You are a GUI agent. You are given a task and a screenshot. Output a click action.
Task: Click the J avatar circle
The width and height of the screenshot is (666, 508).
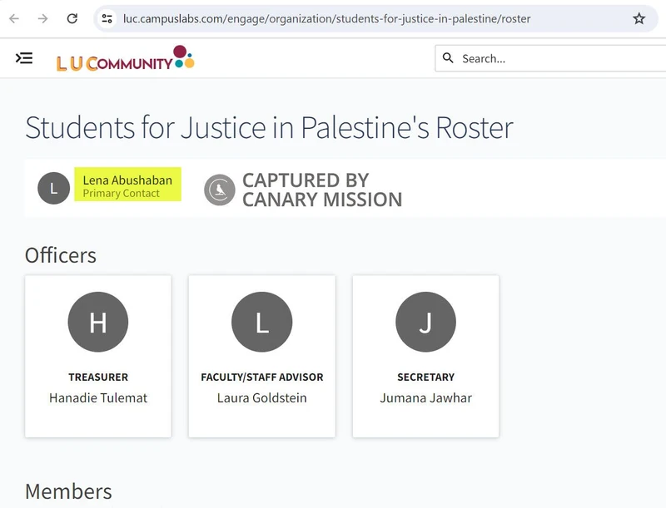click(425, 322)
